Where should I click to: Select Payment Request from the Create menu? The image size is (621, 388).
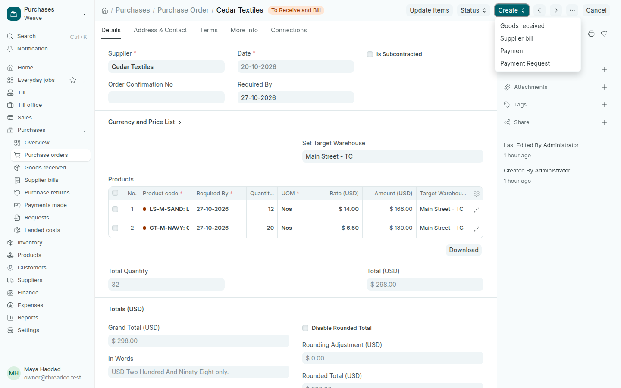[x=538, y=63]
